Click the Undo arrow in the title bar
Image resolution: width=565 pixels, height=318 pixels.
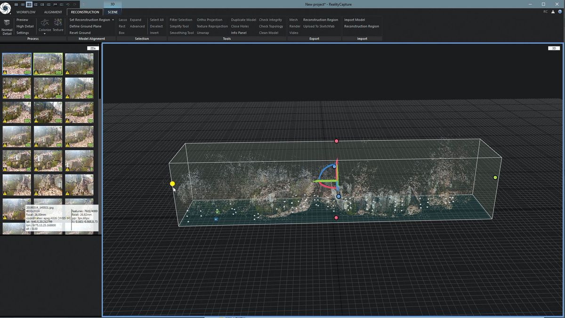coord(68,5)
